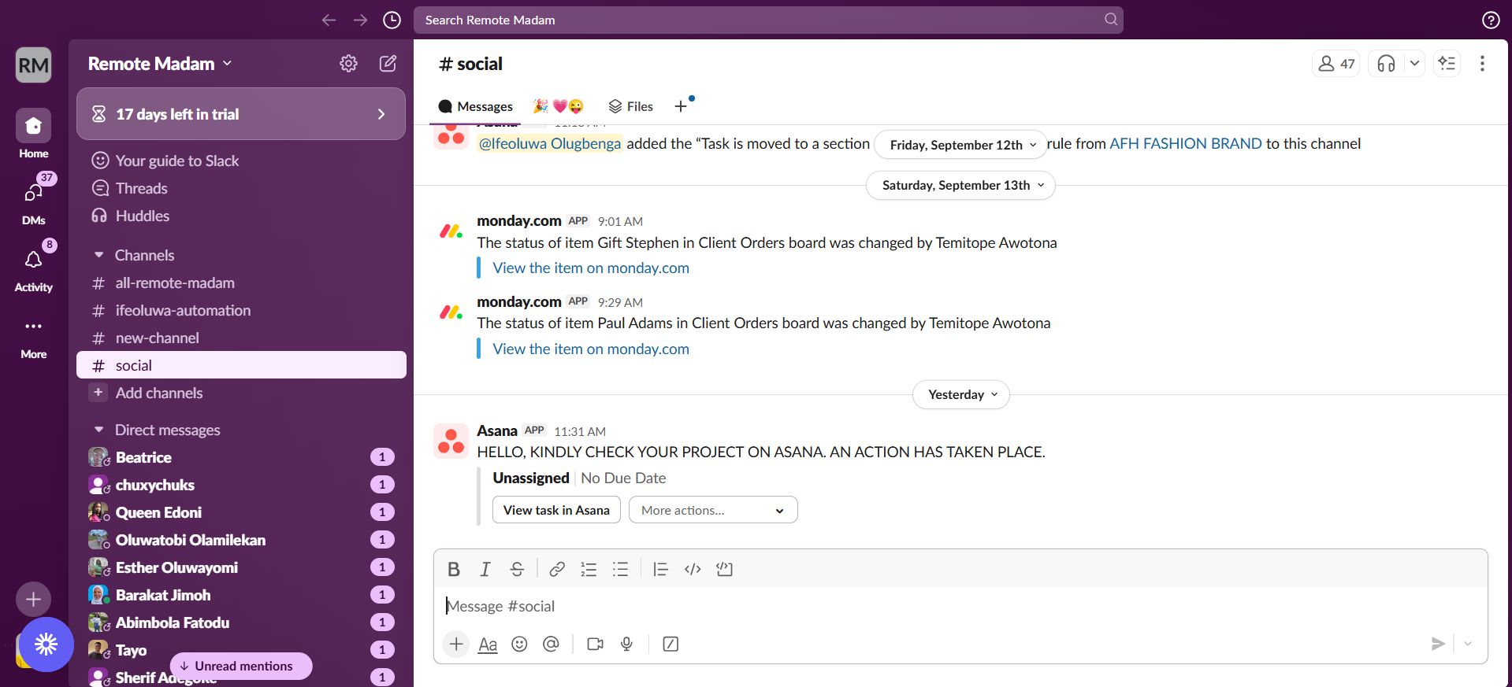
Task: Open More actions dropdown on Asana message
Action: [x=713, y=510]
